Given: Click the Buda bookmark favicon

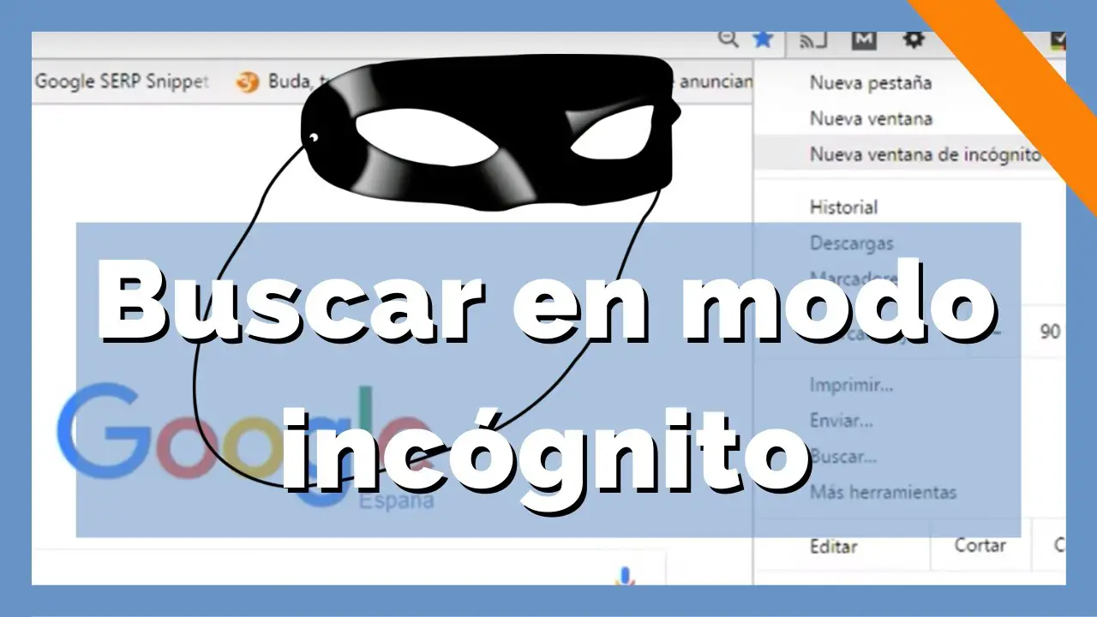Looking at the screenshot, I should (248, 82).
